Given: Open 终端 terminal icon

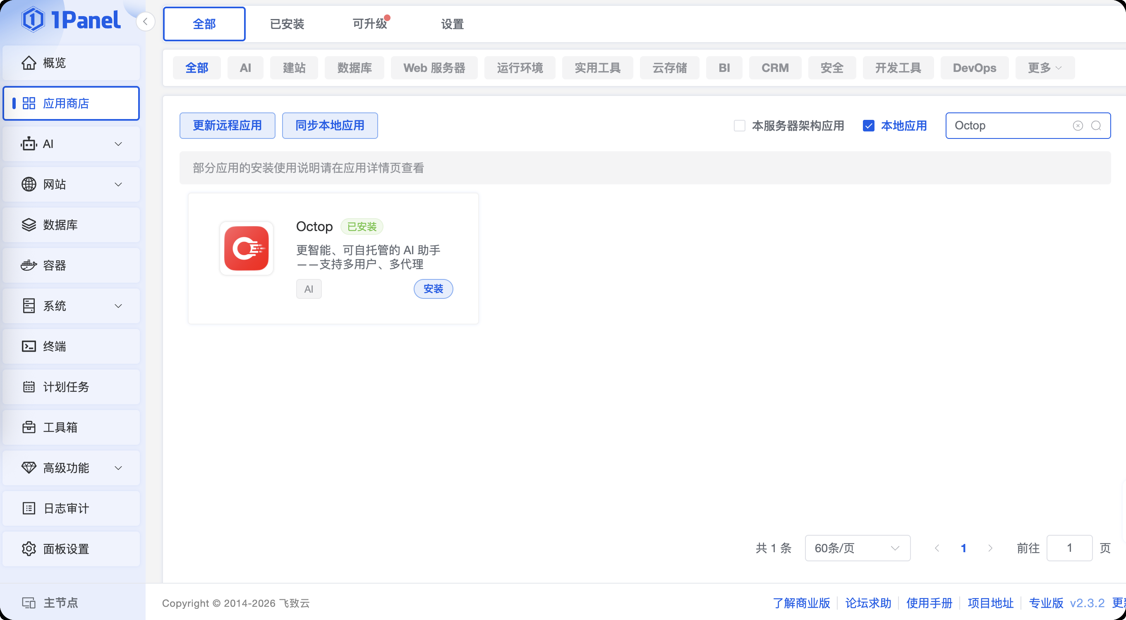Looking at the screenshot, I should (29, 346).
